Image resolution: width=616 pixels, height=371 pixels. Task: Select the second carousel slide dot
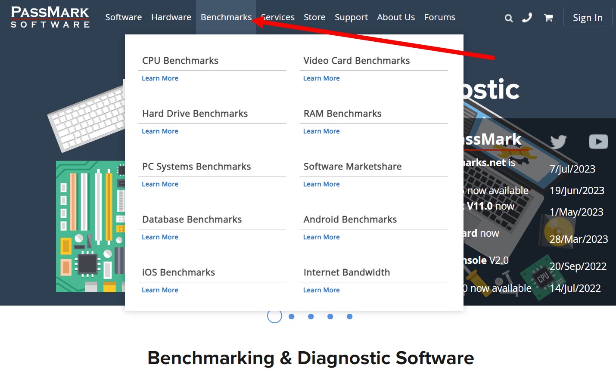292,316
